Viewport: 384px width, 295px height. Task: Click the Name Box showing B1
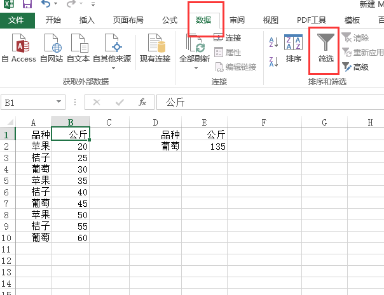[x=29, y=102]
